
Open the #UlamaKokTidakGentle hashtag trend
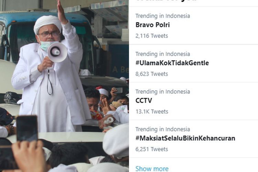172,63
